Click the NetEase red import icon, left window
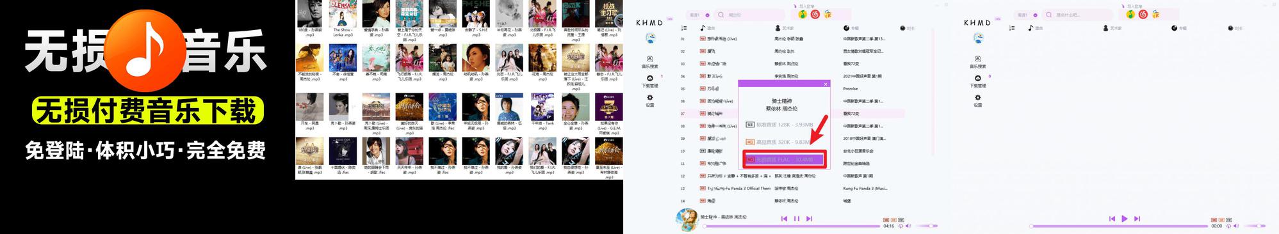 815,14
